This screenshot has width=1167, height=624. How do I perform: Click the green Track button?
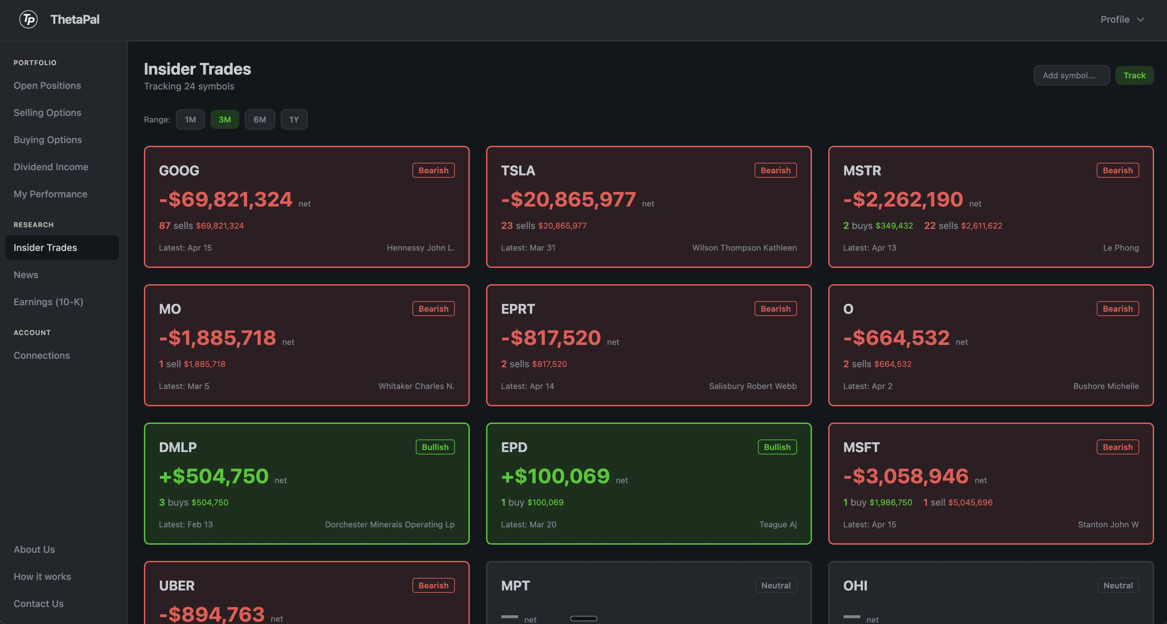[x=1134, y=75]
